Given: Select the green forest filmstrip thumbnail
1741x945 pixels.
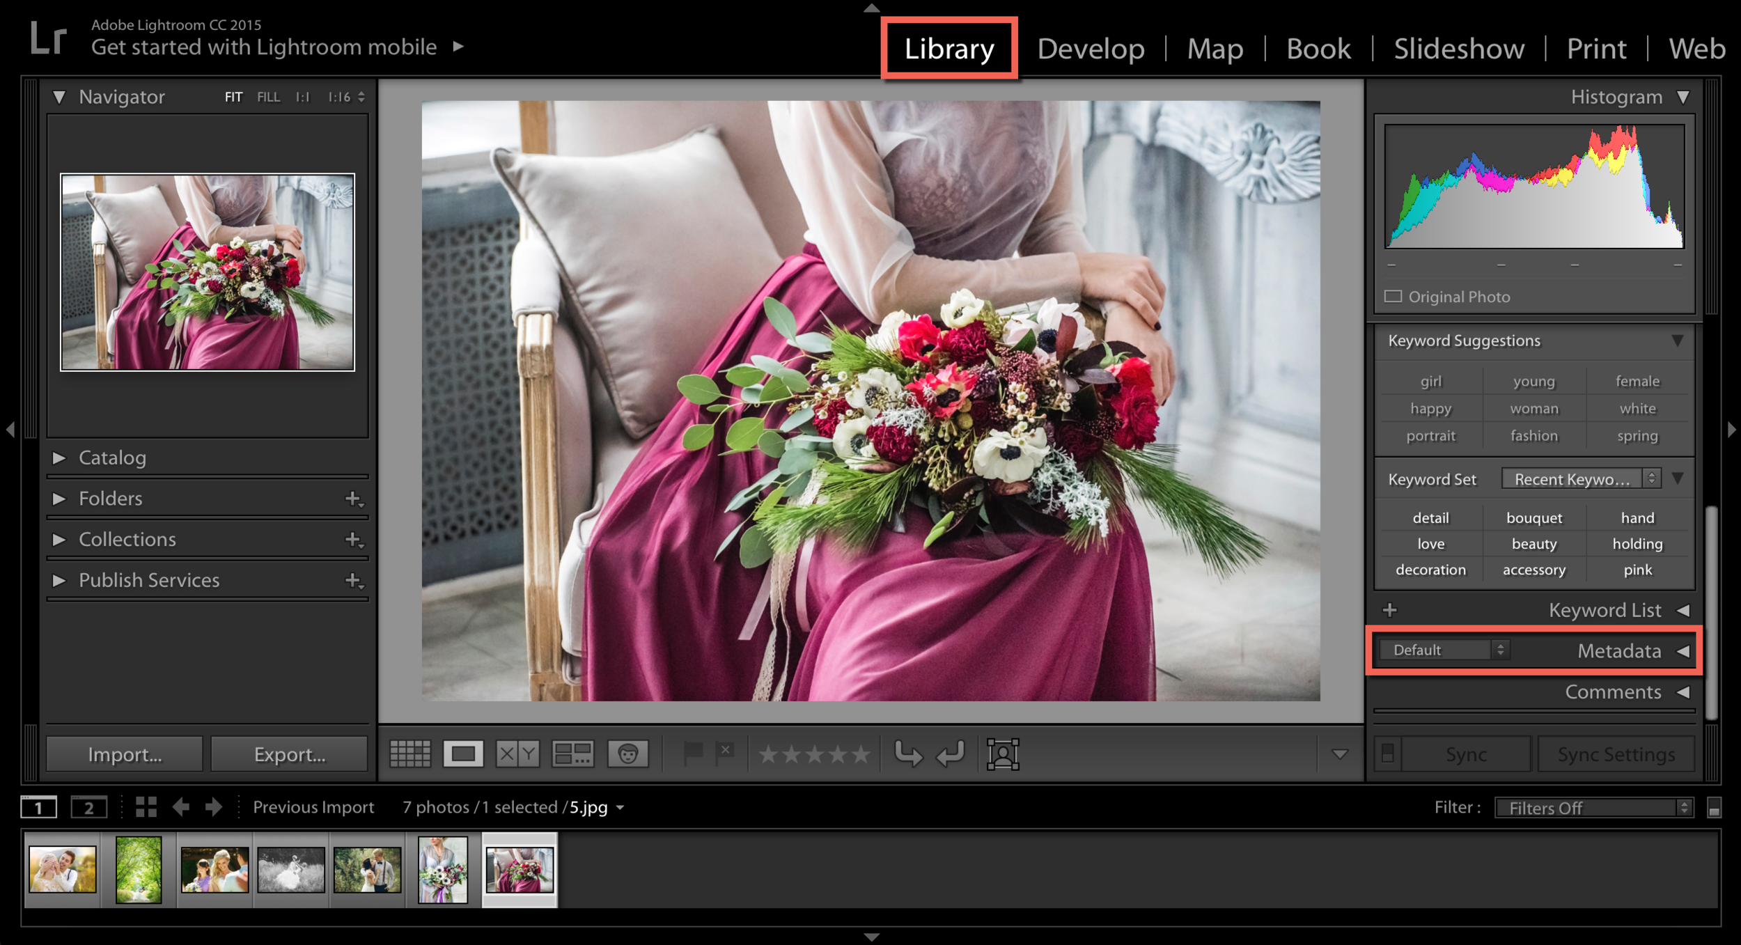Looking at the screenshot, I should [139, 869].
